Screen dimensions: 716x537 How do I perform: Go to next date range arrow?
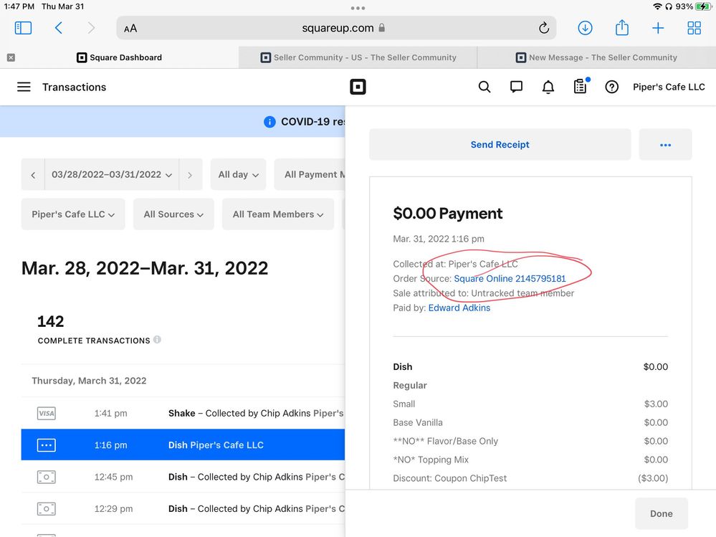[x=190, y=174]
